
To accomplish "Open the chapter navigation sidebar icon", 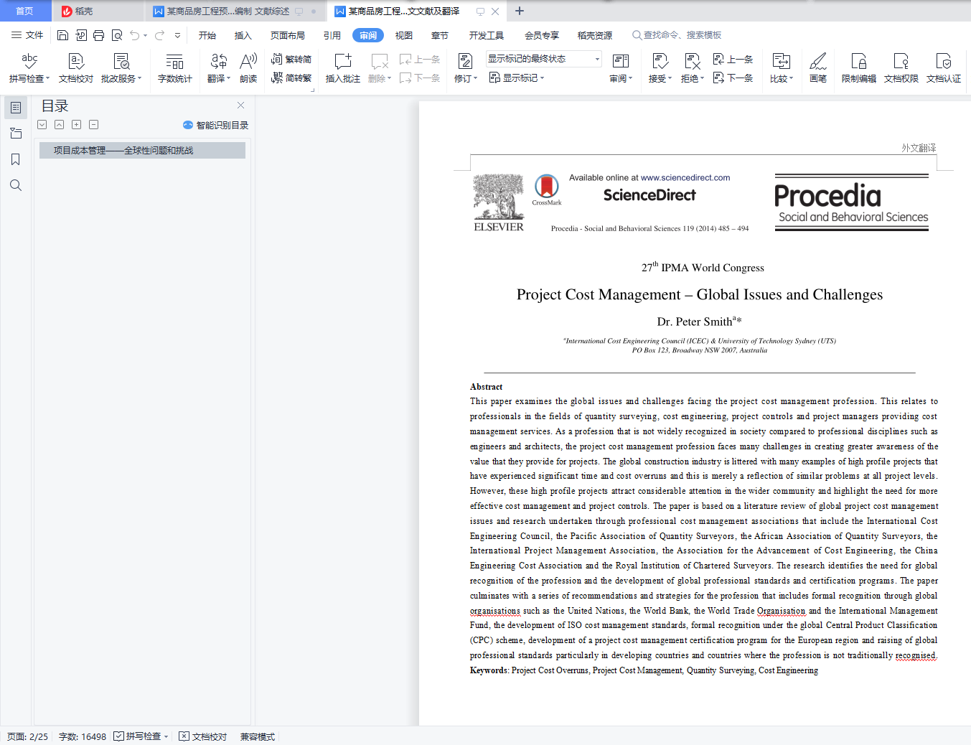I will pyautogui.click(x=16, y=133).
